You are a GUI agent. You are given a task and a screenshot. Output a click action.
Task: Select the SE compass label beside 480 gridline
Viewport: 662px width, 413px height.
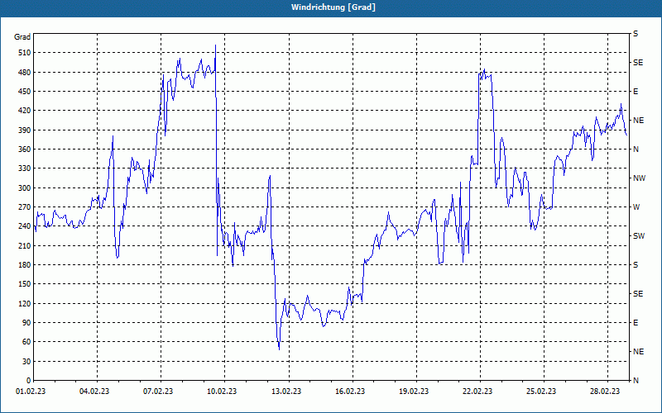pos(638,63)
